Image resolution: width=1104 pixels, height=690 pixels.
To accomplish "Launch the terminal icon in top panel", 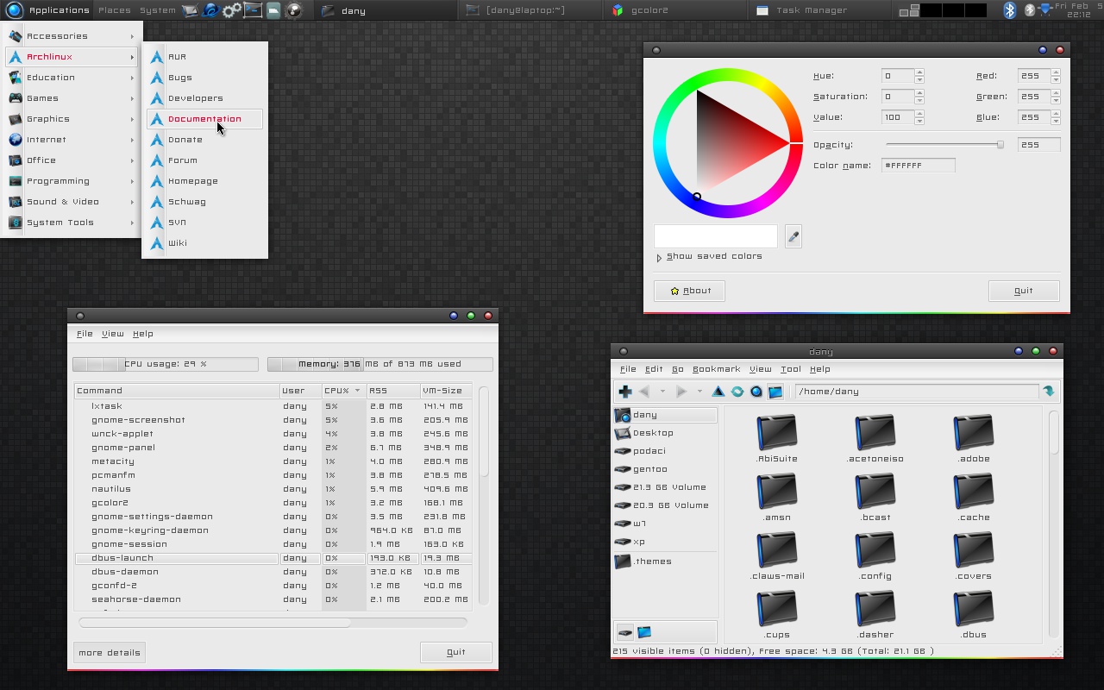I will pyautogui.click(x=253, y=10).
